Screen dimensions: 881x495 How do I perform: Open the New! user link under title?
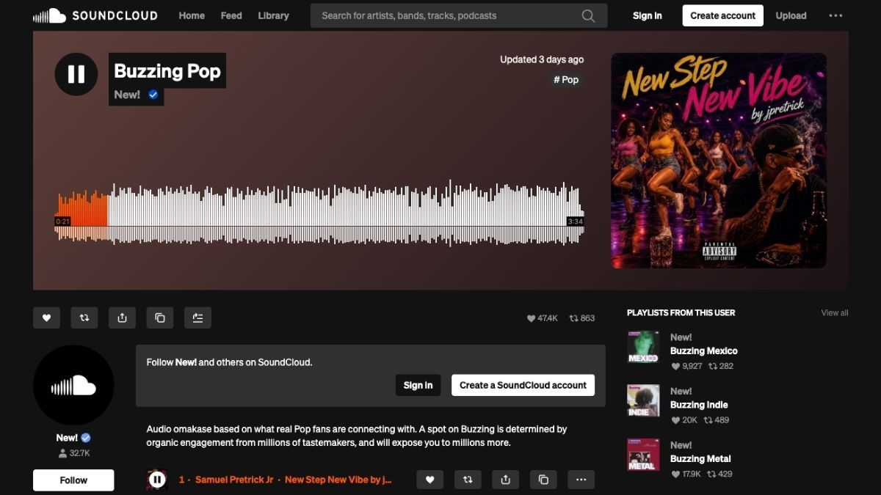pyautogui.click(x=127, y=95)
